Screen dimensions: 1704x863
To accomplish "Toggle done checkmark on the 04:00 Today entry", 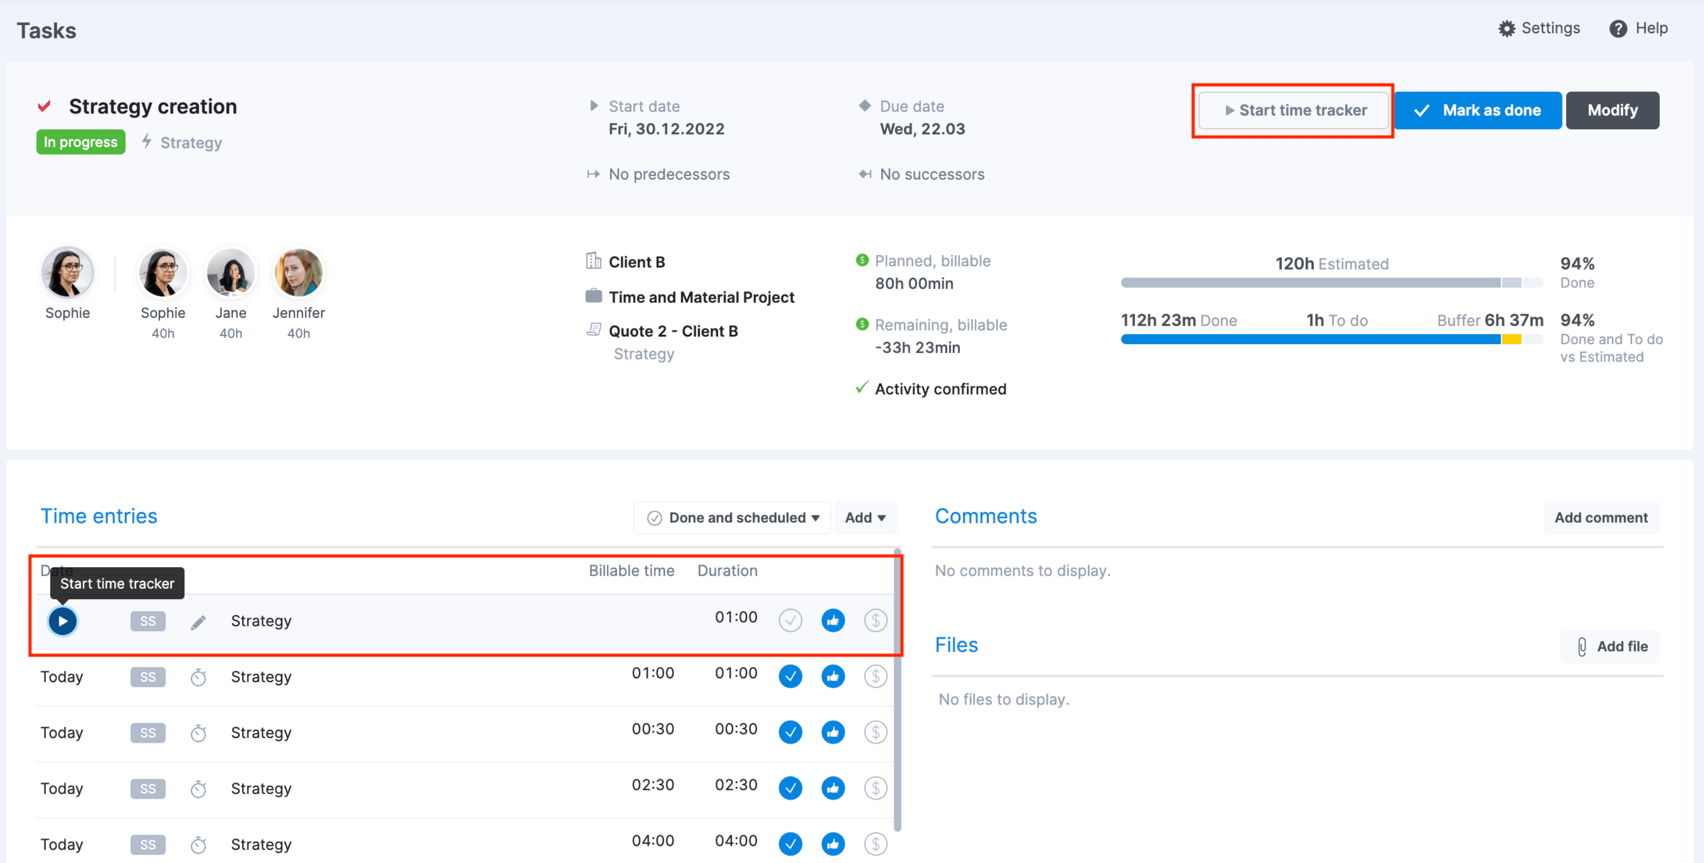I will coord(790,844).
